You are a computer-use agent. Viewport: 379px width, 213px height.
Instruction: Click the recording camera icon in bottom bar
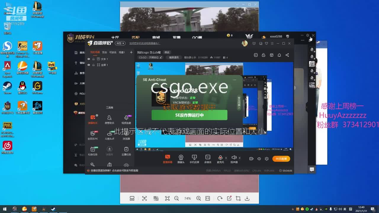pos(251,159)
